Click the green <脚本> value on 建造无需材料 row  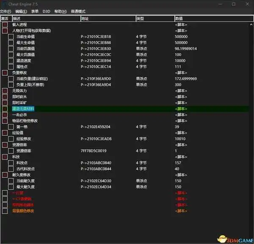coord(181,108)
